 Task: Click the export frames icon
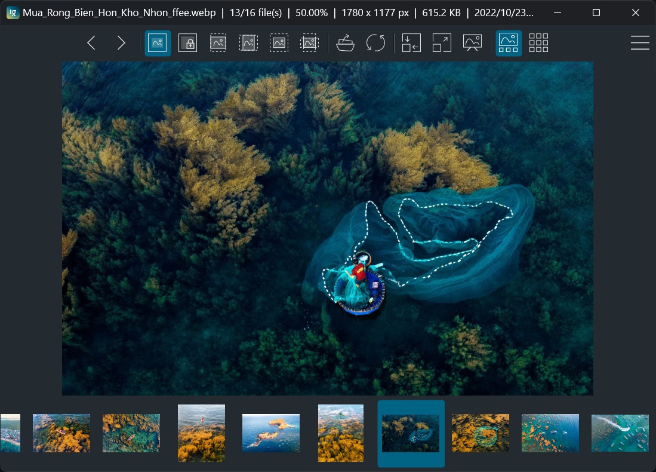coord(411,42)
